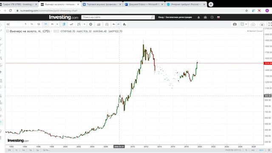Click the Investing.com logo
The width and height of the screenshot is (272, 153).
[64, 17]
